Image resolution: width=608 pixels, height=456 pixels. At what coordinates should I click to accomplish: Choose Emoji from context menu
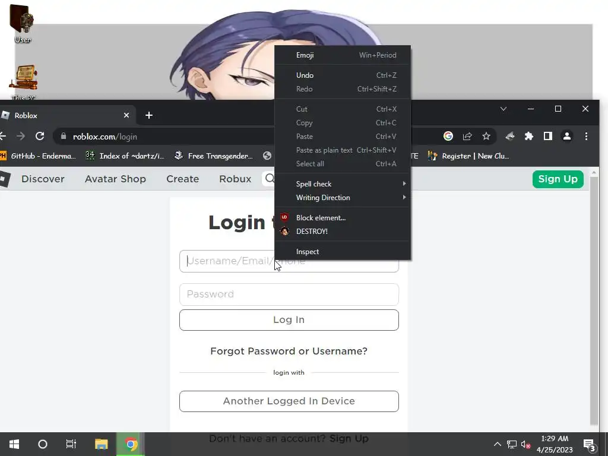(x=343, y=55)
